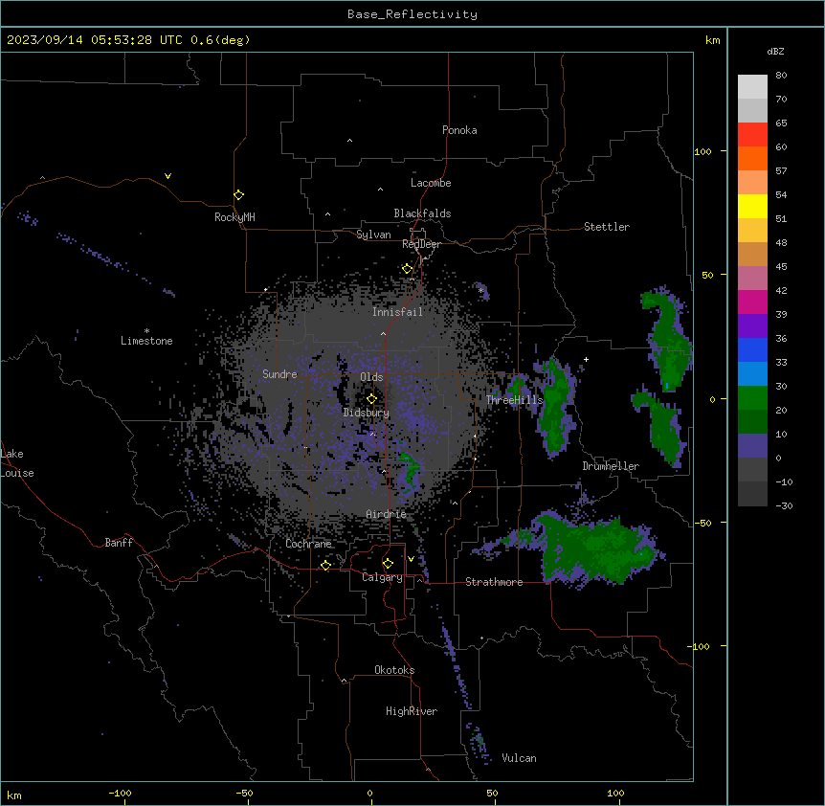Click the Calgary city label
The width and height of the screenshot is (825, 806).
point(382,577)
